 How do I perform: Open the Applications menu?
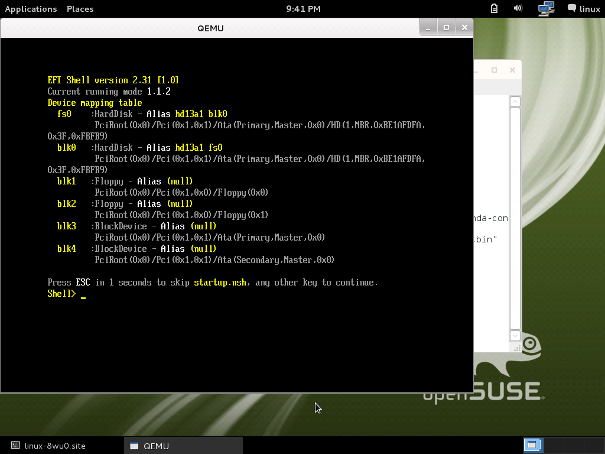click(31, 9)
